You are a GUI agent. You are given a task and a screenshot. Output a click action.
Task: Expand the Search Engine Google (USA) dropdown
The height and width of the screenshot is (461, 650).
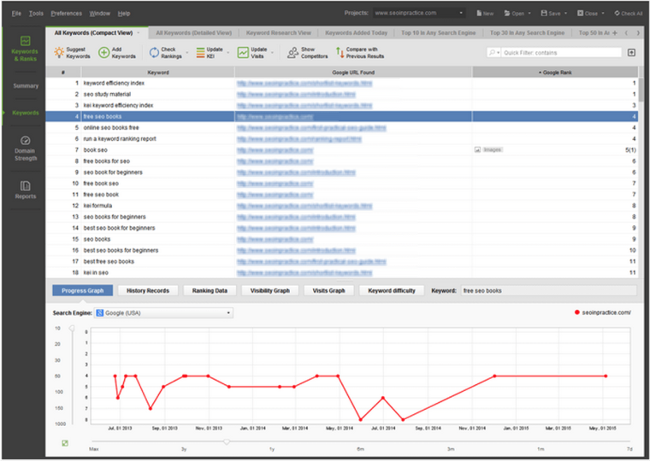[x=228, y=313]
